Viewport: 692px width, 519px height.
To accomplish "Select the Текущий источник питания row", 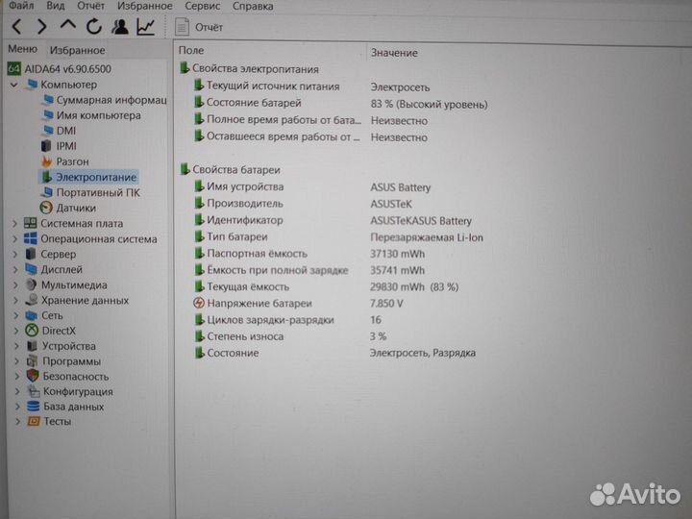I will tap(311, 86).
